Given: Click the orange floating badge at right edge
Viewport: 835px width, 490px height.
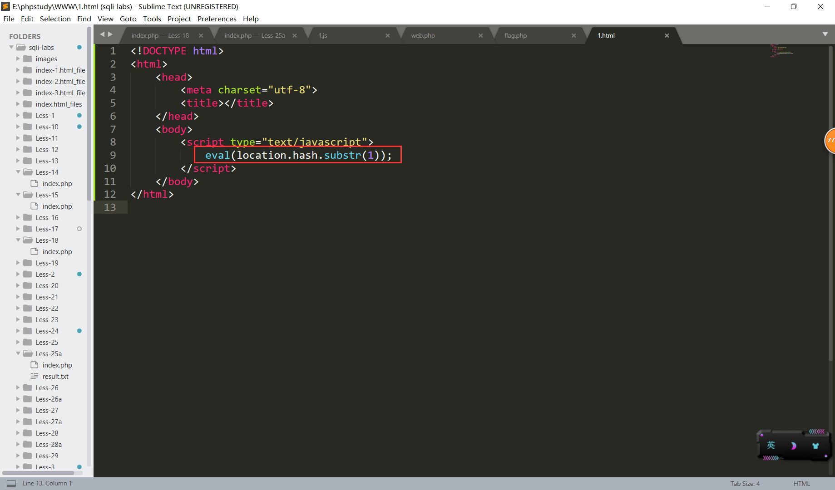Looking at the screenshot, I should pyautogui.click(x=830, y=141).
